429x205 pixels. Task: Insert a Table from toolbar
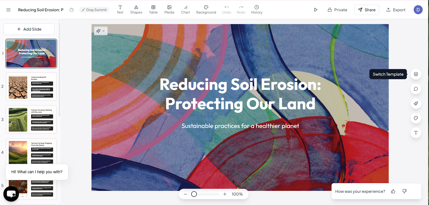click(x=153, y=10)
